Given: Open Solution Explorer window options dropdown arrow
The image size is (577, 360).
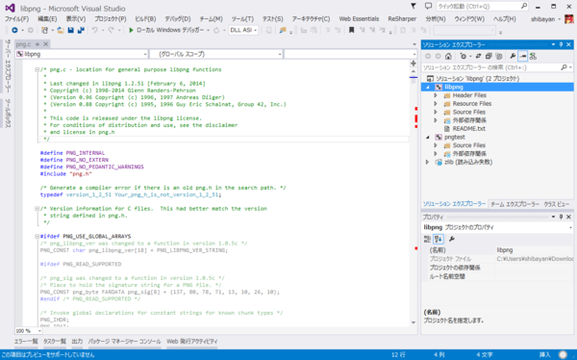Looking at the screenshot, I should click(553, 44).
